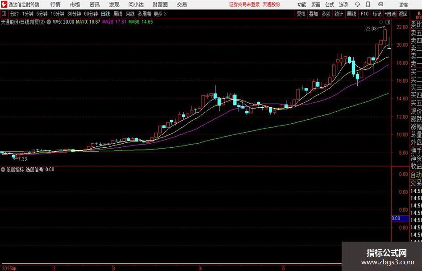The height and width of the screenshot is (271, 422).
Task: Click the diamond marker icon above the chart
Action: (x=381, y=22)
